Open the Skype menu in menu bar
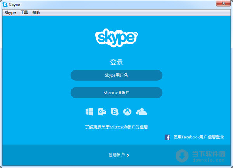 click(x=10, y=13)
